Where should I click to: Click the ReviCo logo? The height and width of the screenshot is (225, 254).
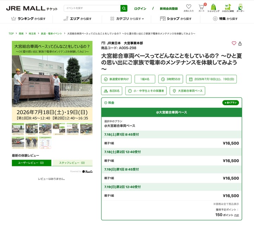[x=87, y=172]
